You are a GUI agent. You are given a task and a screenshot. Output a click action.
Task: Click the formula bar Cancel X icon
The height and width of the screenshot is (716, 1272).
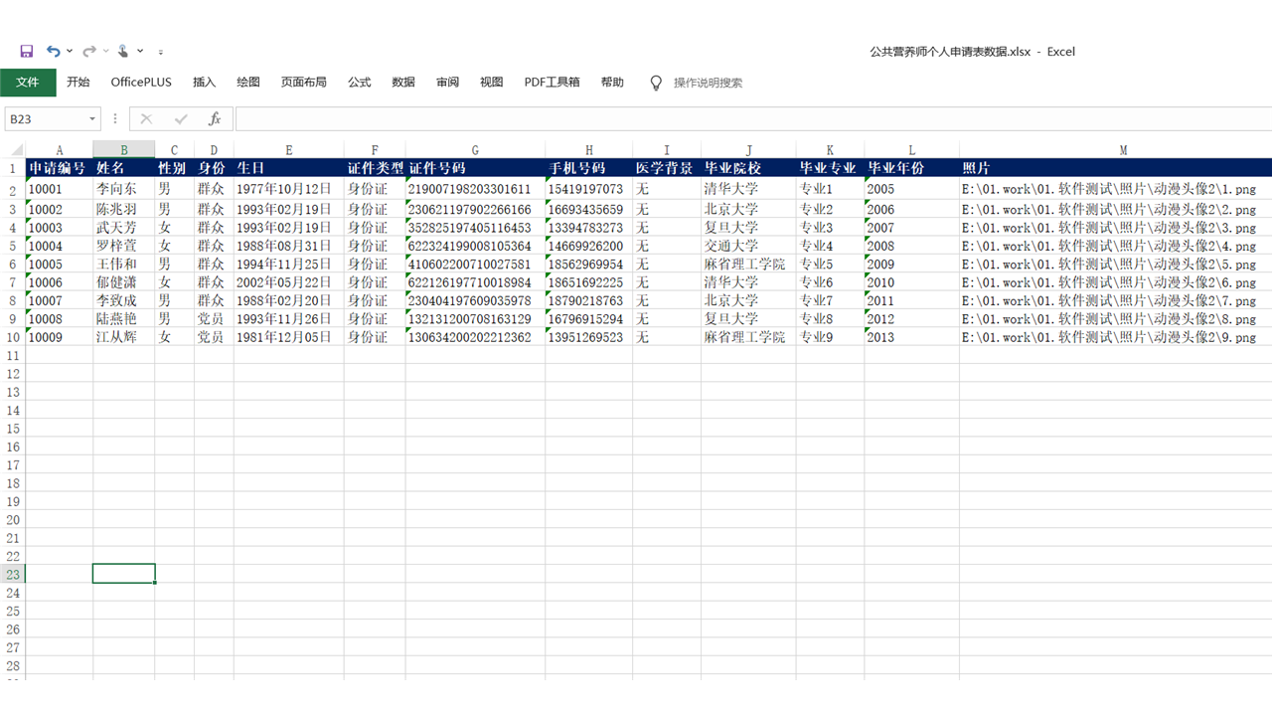(x=146, y=119)
